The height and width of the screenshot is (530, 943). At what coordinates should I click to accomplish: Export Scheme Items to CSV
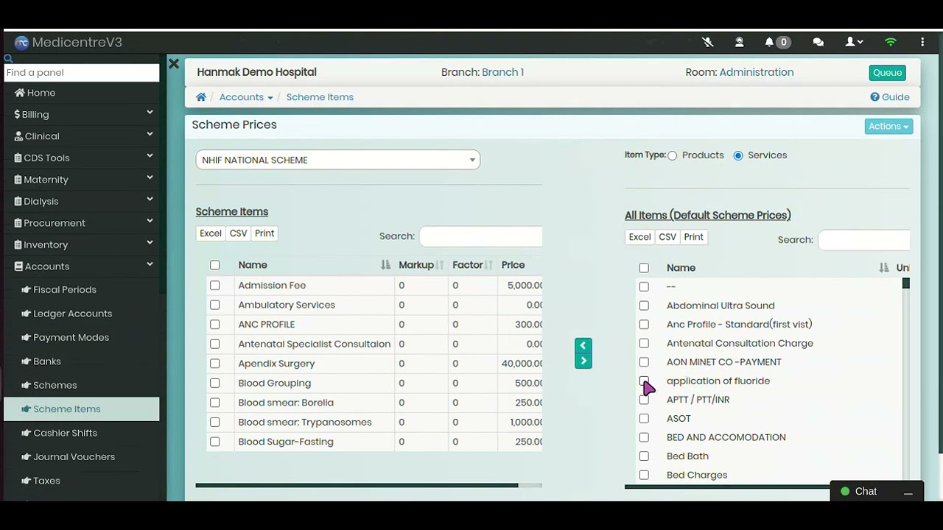tap(238, 233)
